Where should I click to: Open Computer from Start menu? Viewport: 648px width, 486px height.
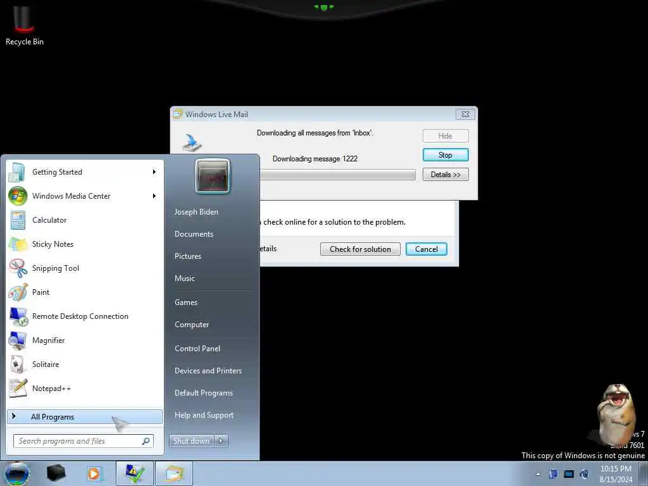[x=192, y=325]
